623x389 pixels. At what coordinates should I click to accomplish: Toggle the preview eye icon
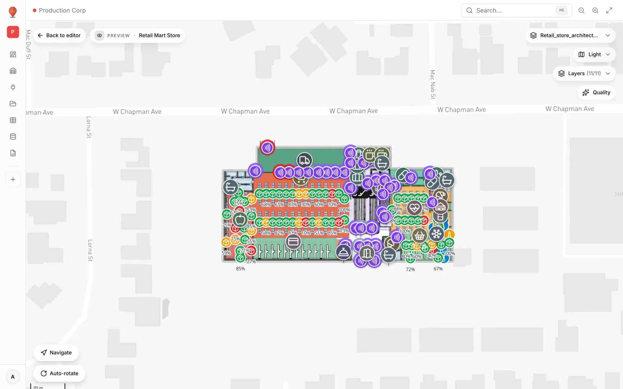[100, 35]
